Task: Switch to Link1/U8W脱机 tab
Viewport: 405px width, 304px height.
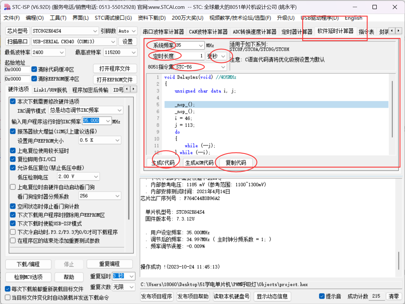Action: [50, 90]
